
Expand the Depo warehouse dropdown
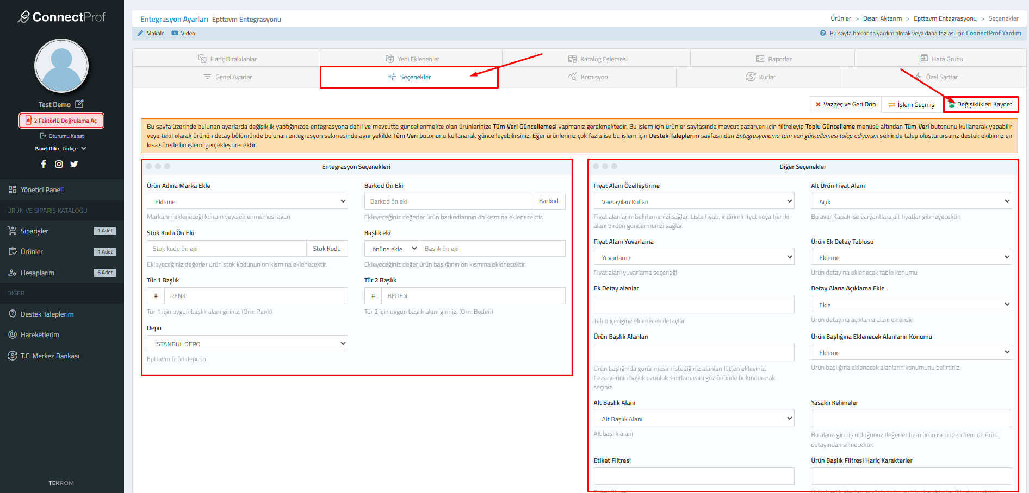247,344
